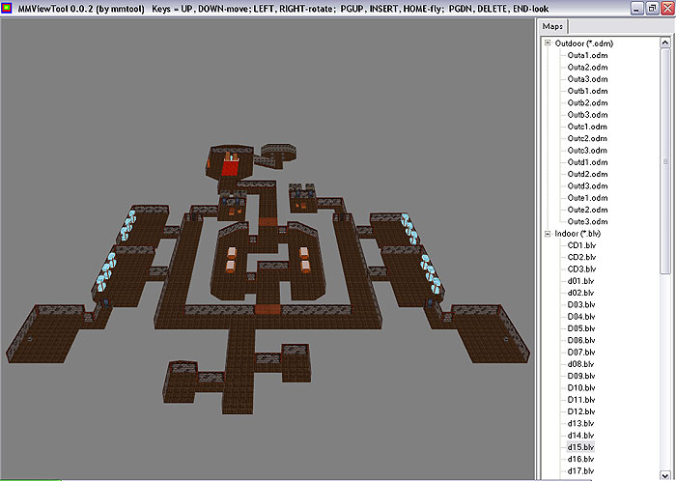Click the MMViewTool application icon in title bar
Image resolution: width=676 pixels, height=481 pixels.
(7, 8)
